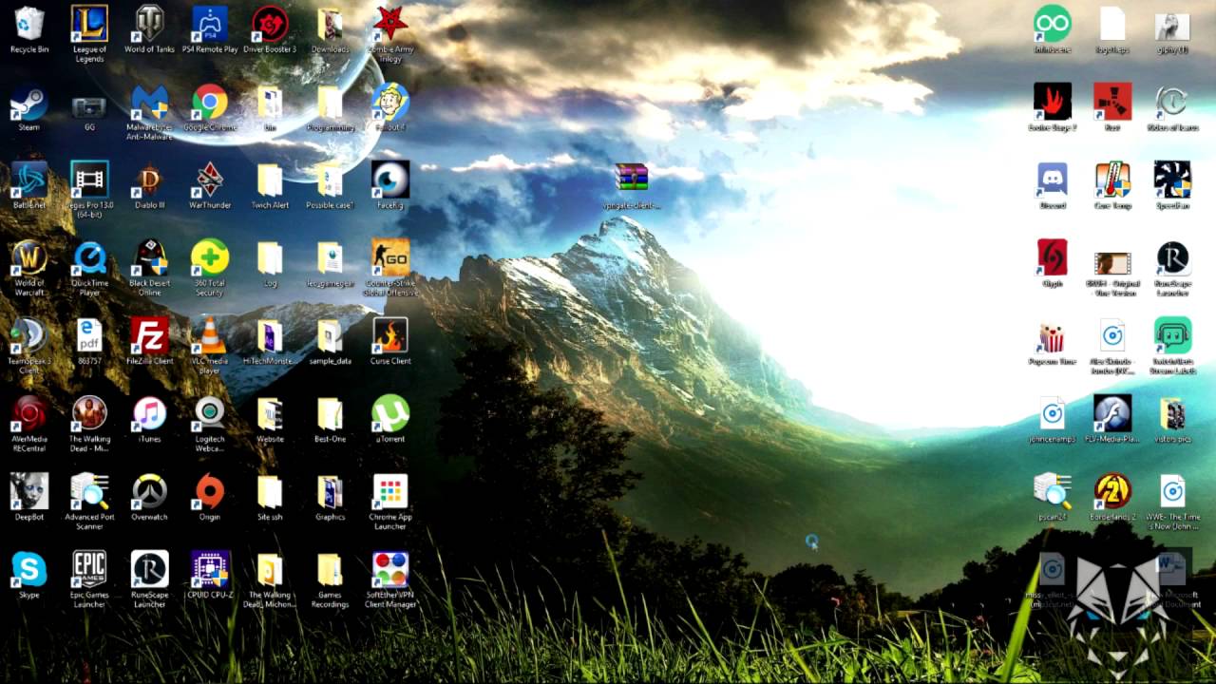Select the PS4 Remote Play icon
The height and width of the screenshot is (684, 1216).
210,24
